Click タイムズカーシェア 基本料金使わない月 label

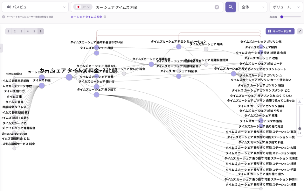click(97, 42)
